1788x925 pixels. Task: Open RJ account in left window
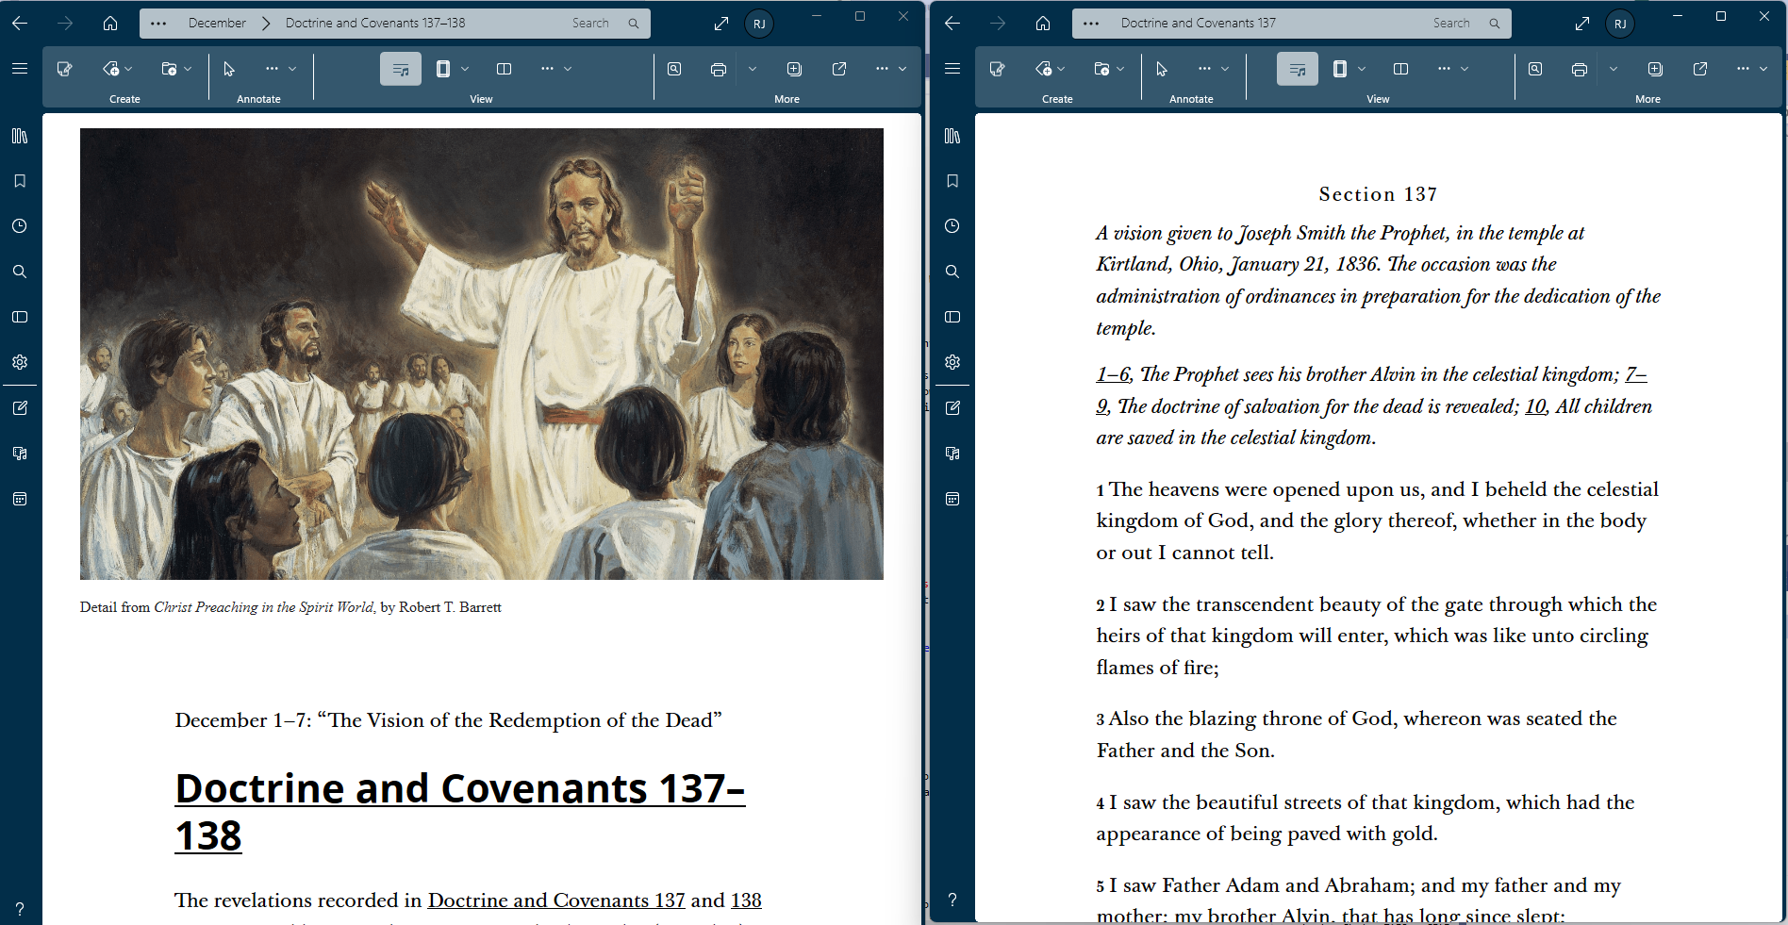pos(759,24)
